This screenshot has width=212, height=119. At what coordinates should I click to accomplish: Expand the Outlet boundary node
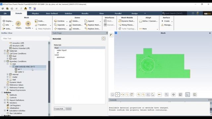coord(8,77)
